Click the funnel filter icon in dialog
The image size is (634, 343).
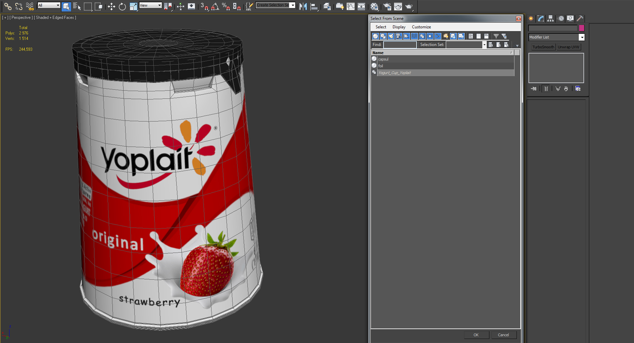point(496,36)
